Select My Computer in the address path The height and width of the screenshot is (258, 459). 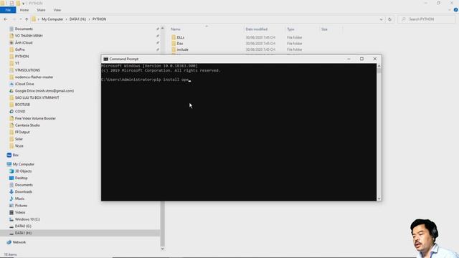point(52,19)
